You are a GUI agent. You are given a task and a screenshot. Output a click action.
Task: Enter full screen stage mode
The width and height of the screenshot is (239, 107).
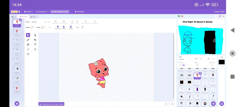point(224,16)
